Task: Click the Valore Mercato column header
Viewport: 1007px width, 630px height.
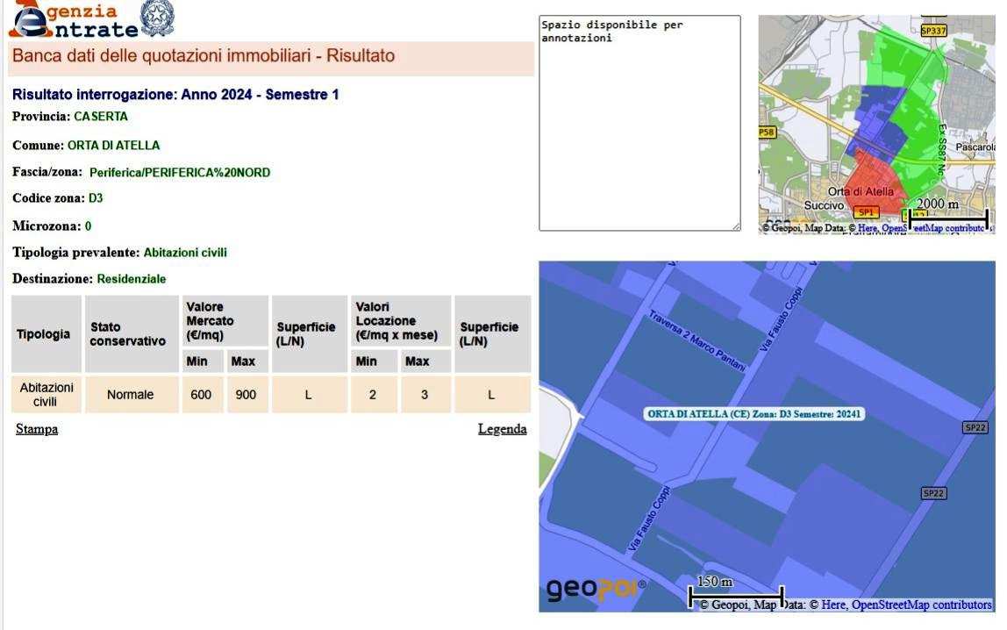Action: [210, 321]
